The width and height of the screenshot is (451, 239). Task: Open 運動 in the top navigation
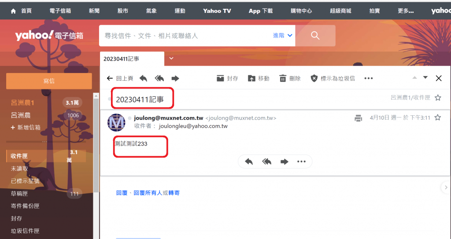point(180,11)
